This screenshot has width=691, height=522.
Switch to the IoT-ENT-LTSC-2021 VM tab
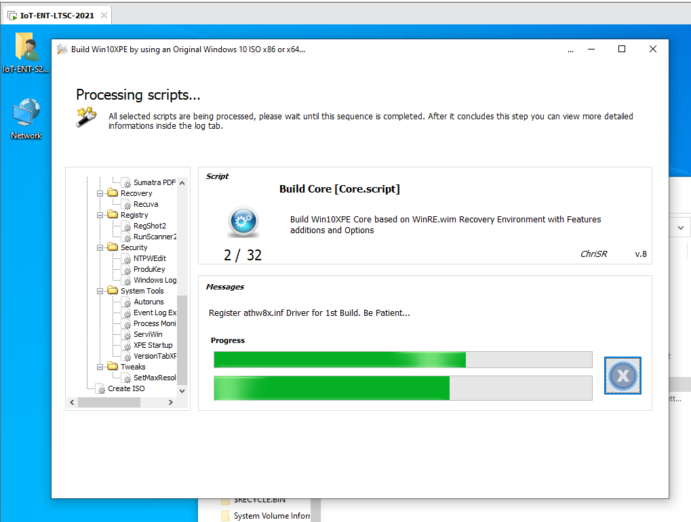(x=57, y=16)
